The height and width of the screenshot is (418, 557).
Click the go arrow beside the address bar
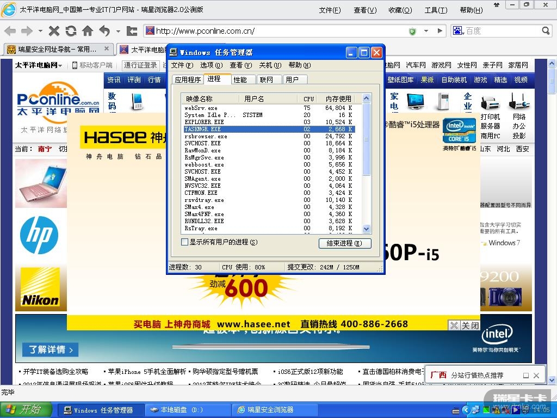[440, 31]
